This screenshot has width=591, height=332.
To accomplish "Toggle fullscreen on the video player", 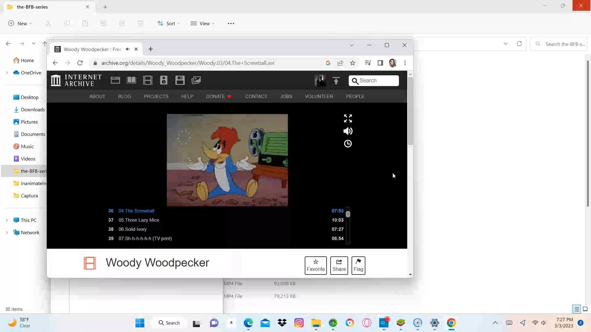I will point(348,118).
